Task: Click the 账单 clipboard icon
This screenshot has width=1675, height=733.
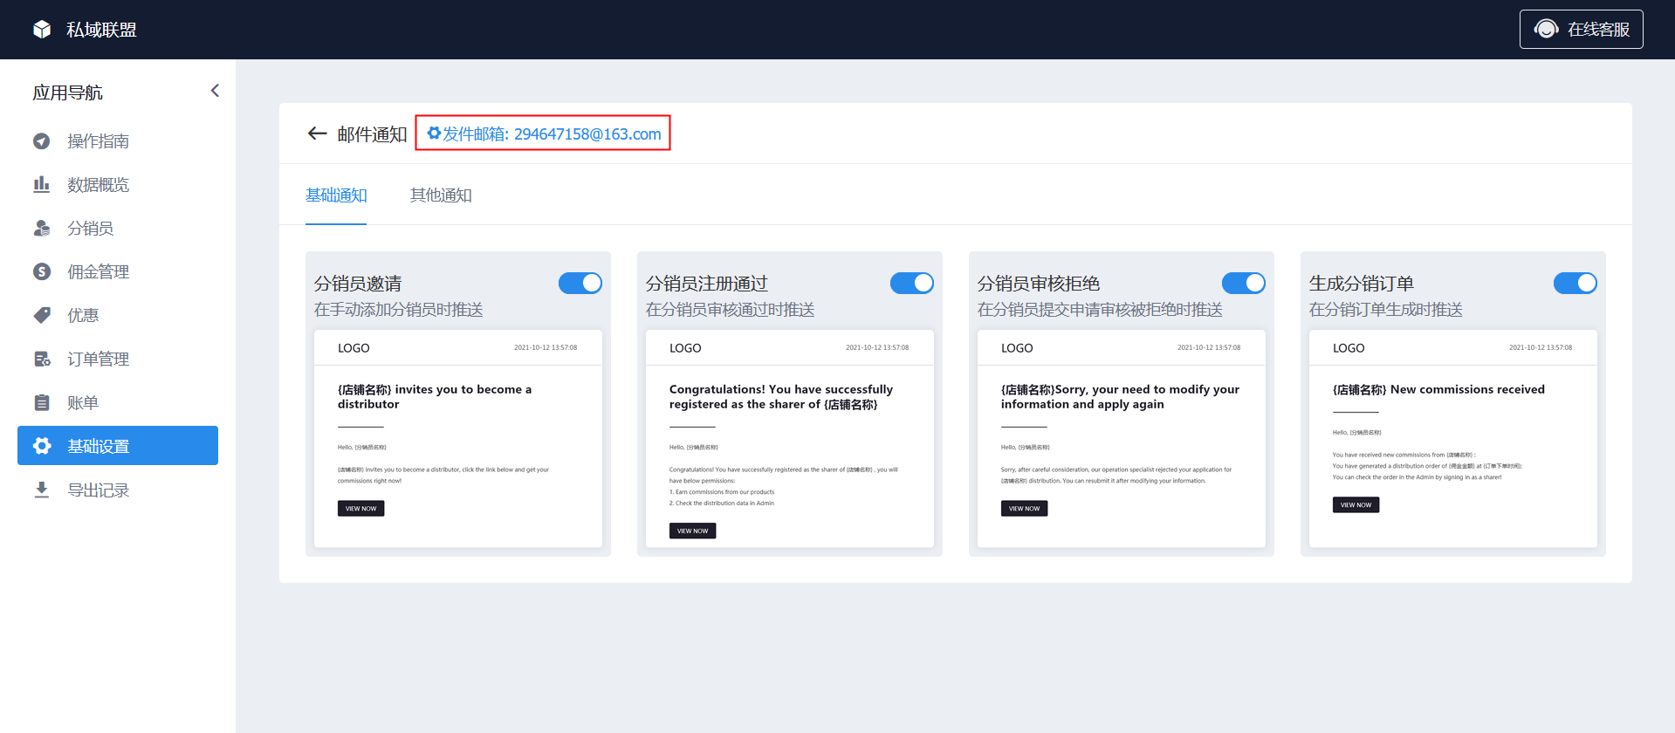Action: click(42, 402)
